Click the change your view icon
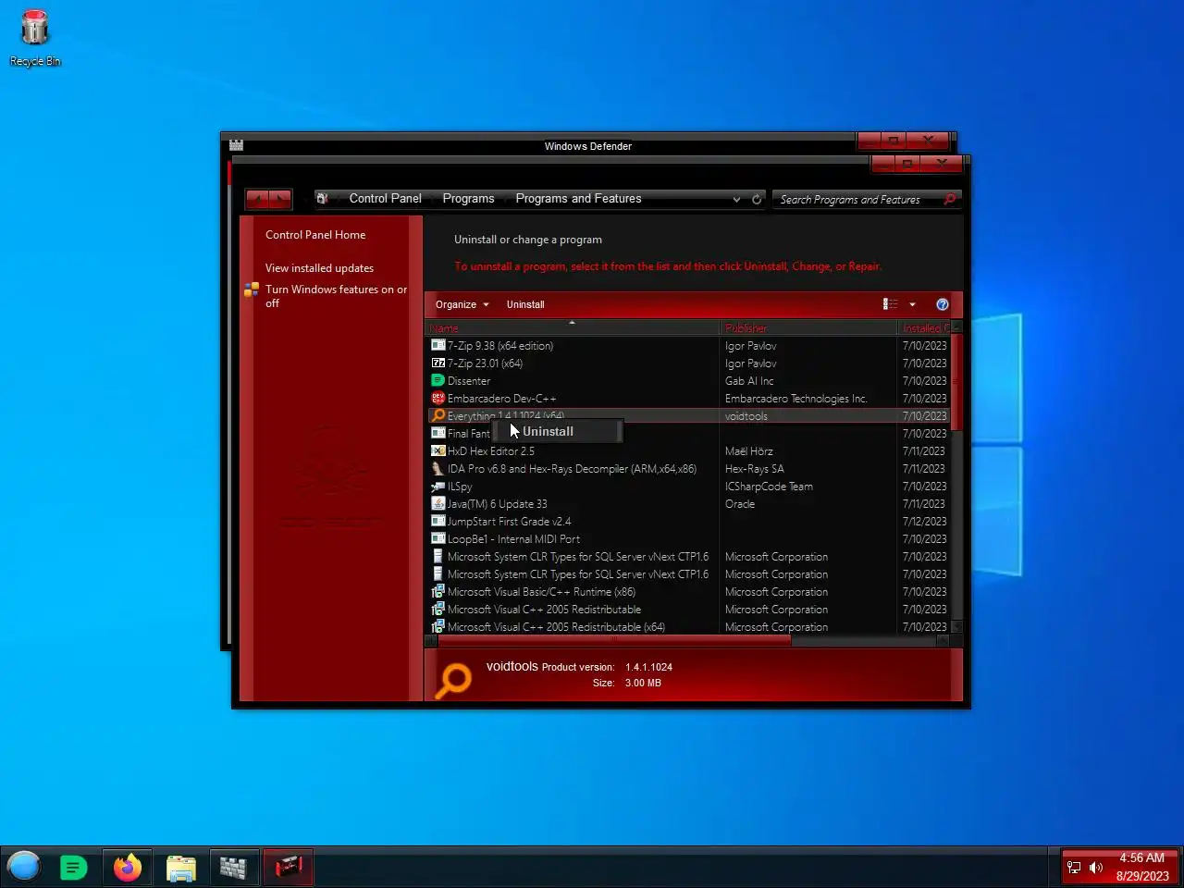 click(890, 304)
